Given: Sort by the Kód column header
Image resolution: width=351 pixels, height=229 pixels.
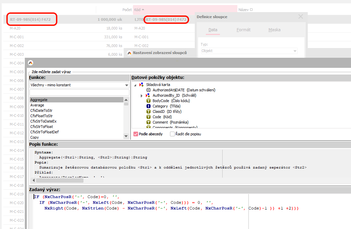Looking at the screenshot, I should [x=137, y=10].
